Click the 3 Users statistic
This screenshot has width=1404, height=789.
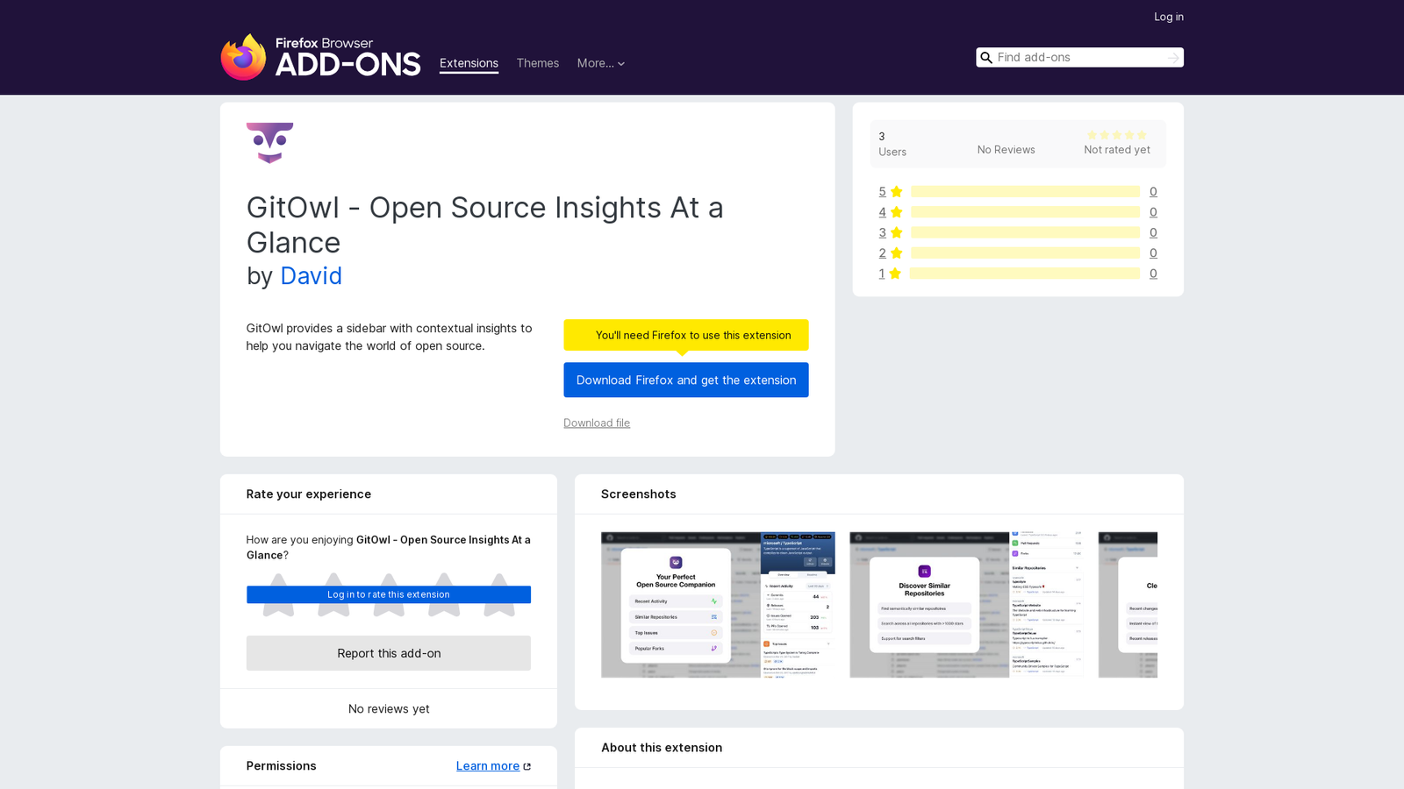click(892, 144)
